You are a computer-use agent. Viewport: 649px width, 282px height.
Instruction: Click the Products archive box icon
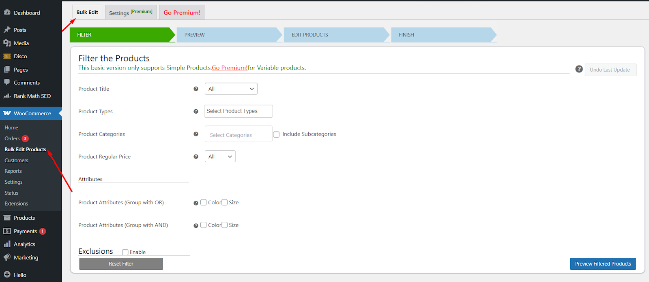[x=7, y=218]
